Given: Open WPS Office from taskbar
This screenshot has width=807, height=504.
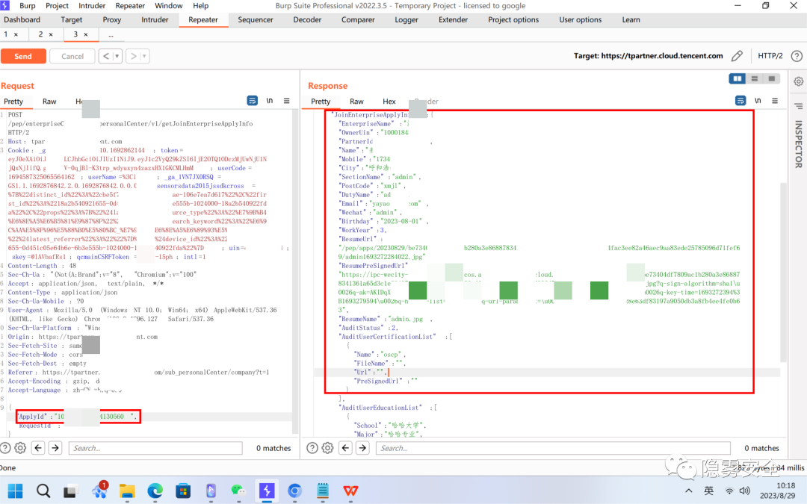Looking at the screenshot, I should (350, 491).
